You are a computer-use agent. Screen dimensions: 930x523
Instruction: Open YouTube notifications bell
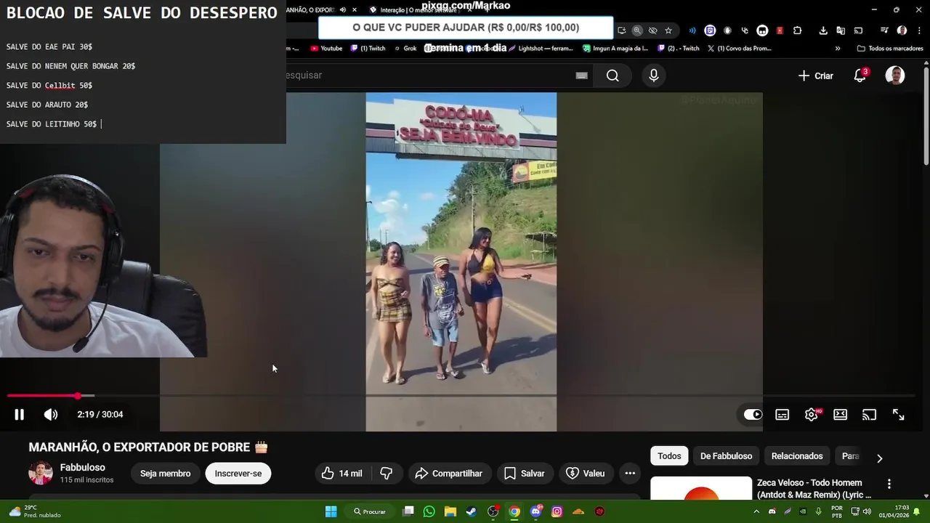click(x=860, y=76)
